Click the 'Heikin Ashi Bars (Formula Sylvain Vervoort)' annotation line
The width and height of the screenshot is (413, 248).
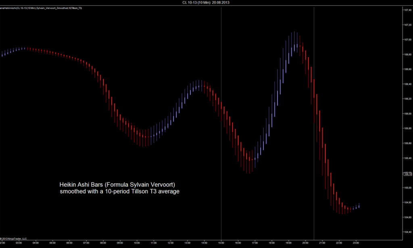point(117,185)
